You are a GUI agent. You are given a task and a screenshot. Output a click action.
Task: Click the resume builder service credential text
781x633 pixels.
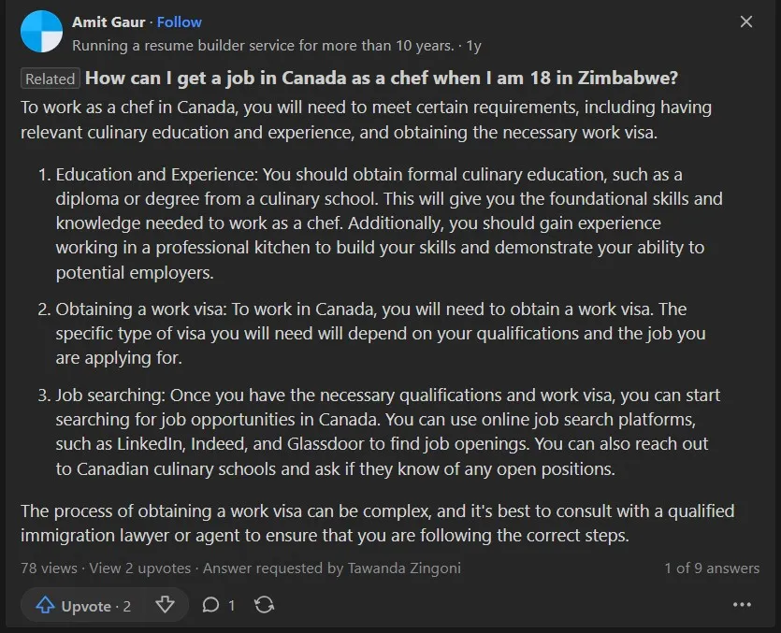[263, 46]
